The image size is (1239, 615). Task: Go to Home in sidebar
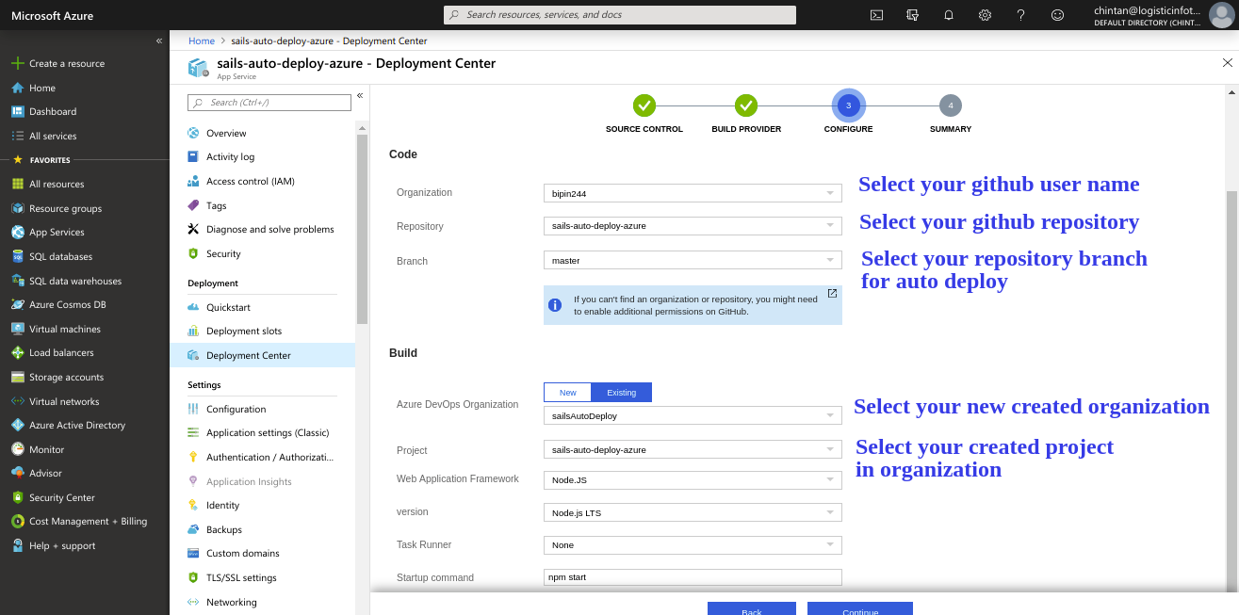42,88
